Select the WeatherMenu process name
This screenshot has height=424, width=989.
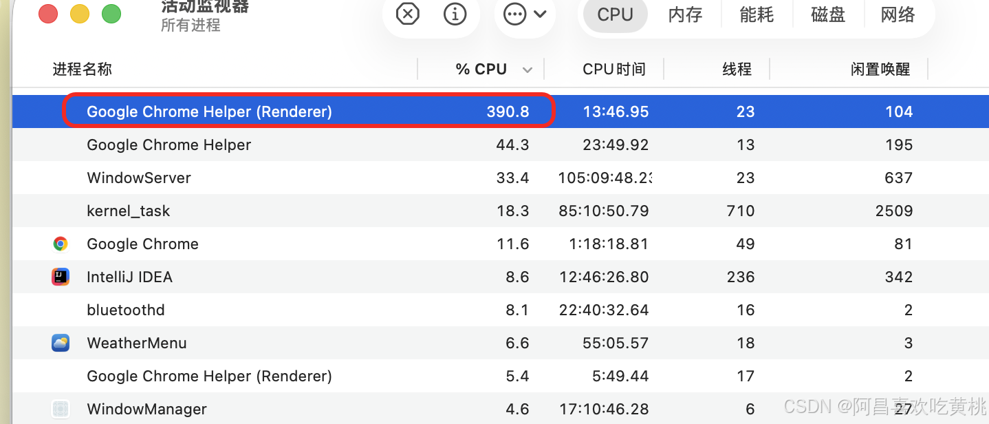137,343
